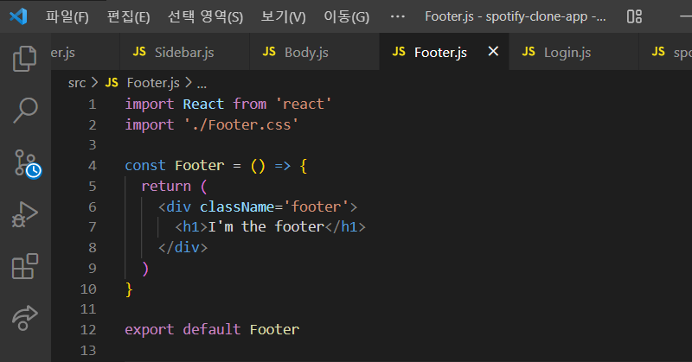692x362 pixels.
Task: Open the Source Control view
Action: (x=28, y=163)
